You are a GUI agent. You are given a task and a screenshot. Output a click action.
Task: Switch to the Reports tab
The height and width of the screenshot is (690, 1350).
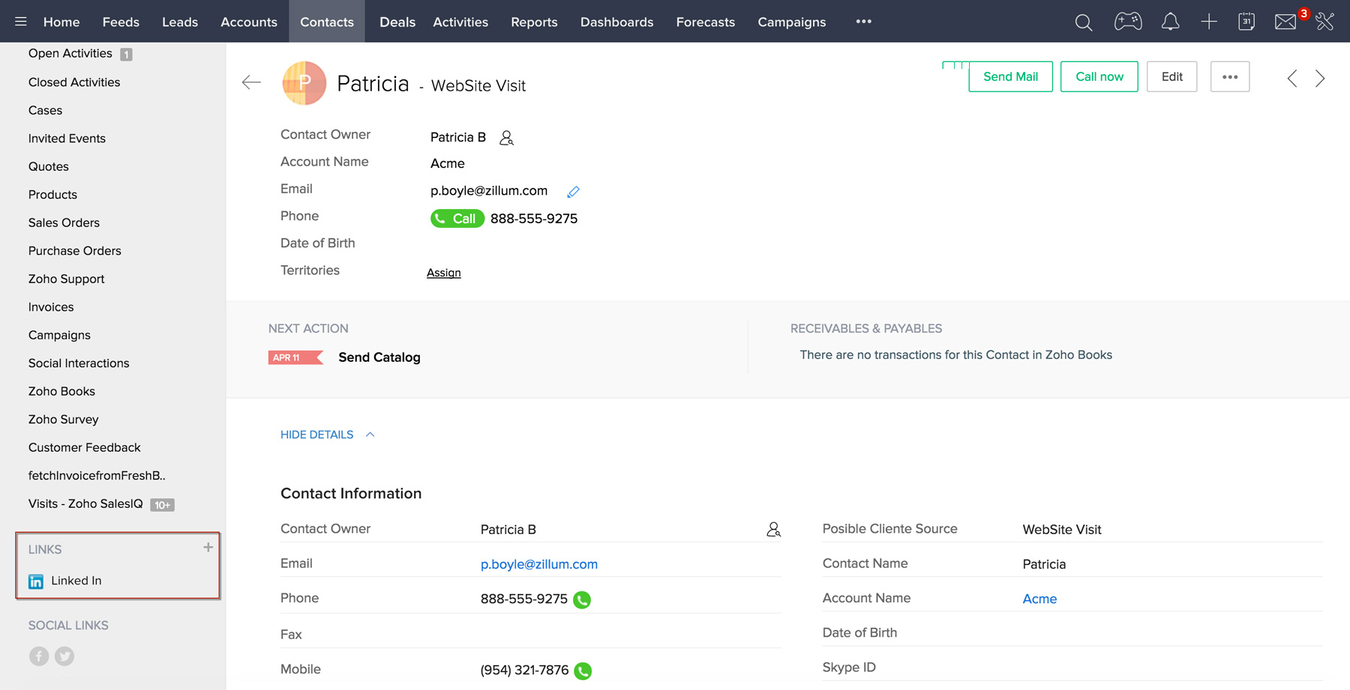pos(534,22)
